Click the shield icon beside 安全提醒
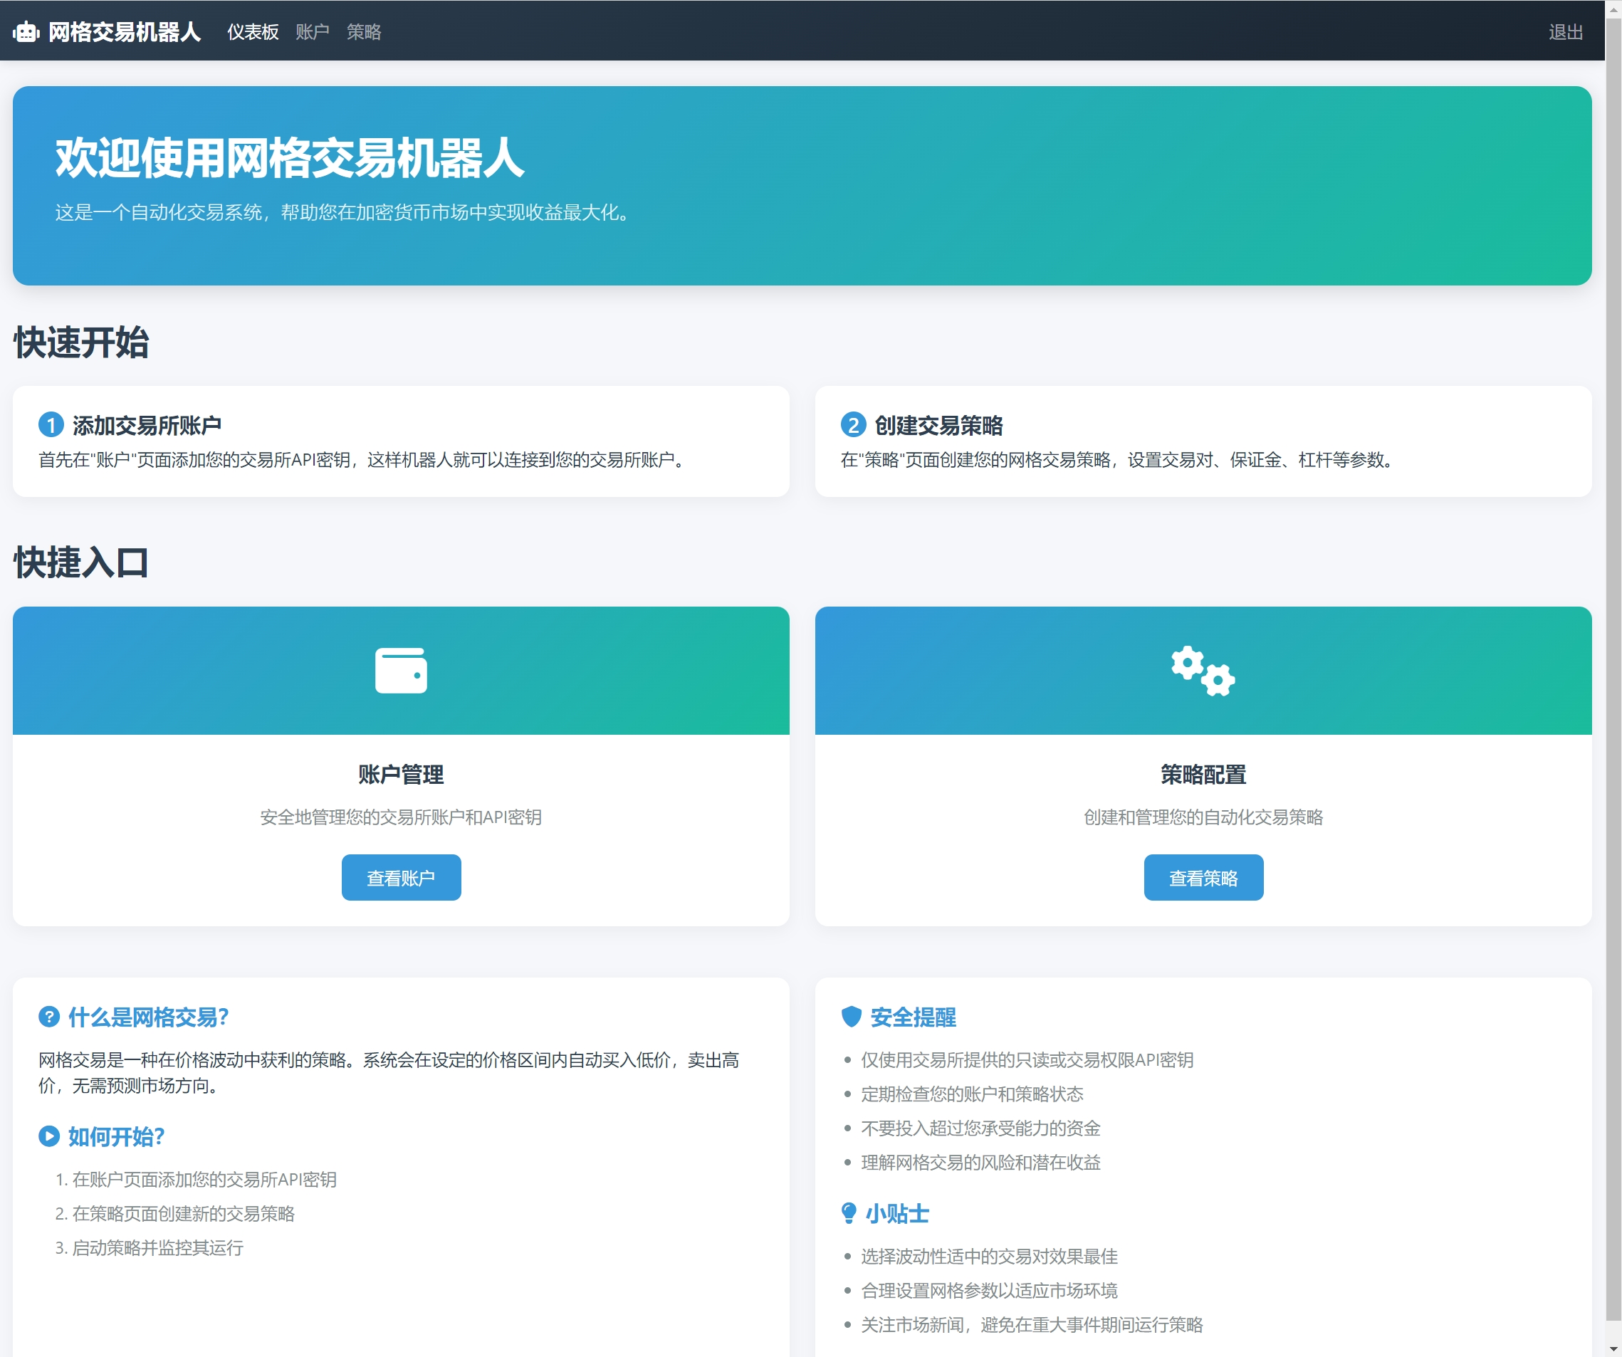The image size is (1622, 1357). [x=851, y=1017]
